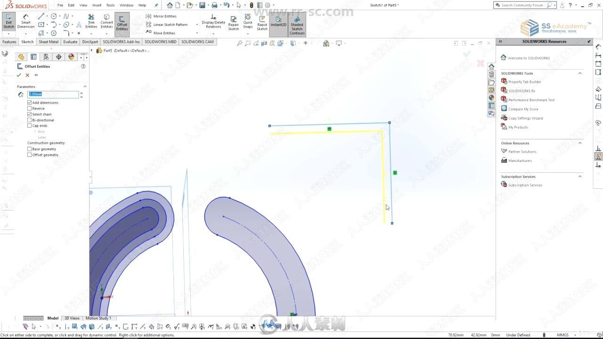Screen dimensions: 603x339
Task: Toggle Select chain checkbox
Action: [x=30, y=114]
